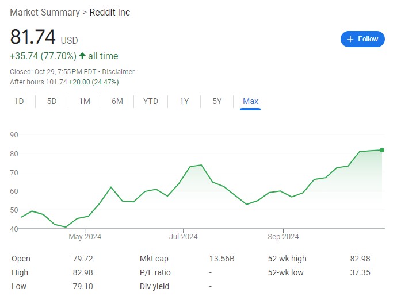Switch to the 1M range tab

(x=85, y=101)
